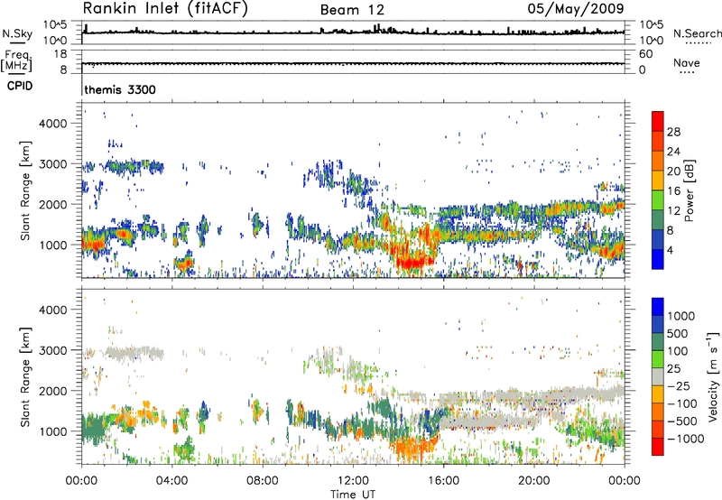Image resolution: width=722 pixels, height=500 pixels.
Task: Pick the light green 12–16 dB power swatch
Action: tap(658, 199)
